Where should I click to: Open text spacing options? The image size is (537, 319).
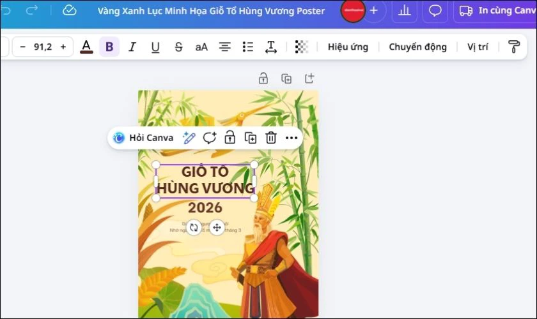tap(271, 47)
